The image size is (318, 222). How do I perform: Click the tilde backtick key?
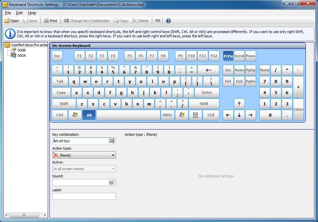coord(57,70)
